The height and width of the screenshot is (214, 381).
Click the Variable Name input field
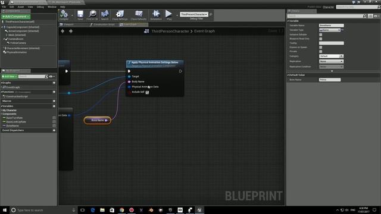331,26
